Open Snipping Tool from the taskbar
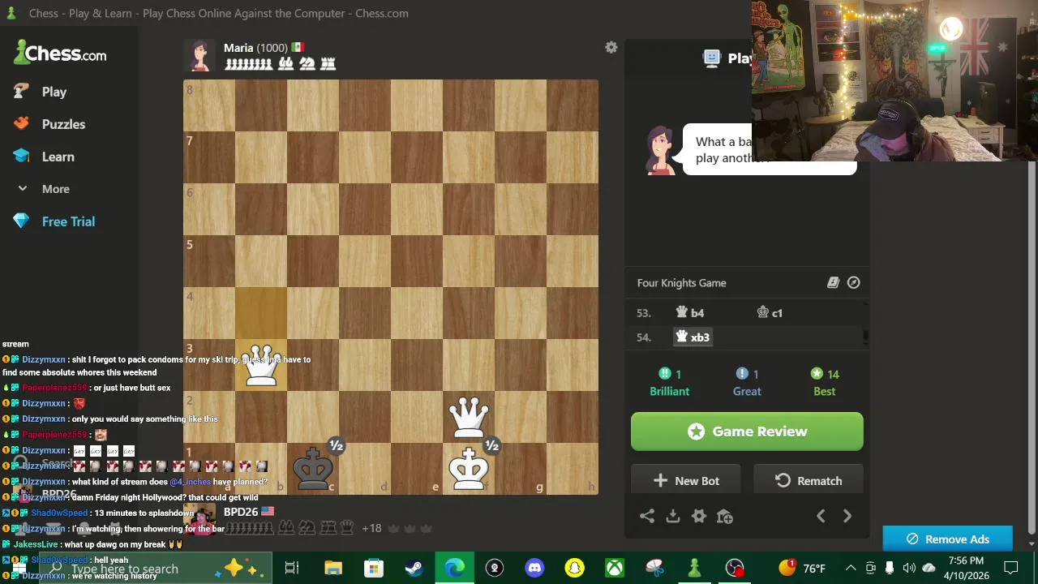1038x584 pixels. (654, 568)
